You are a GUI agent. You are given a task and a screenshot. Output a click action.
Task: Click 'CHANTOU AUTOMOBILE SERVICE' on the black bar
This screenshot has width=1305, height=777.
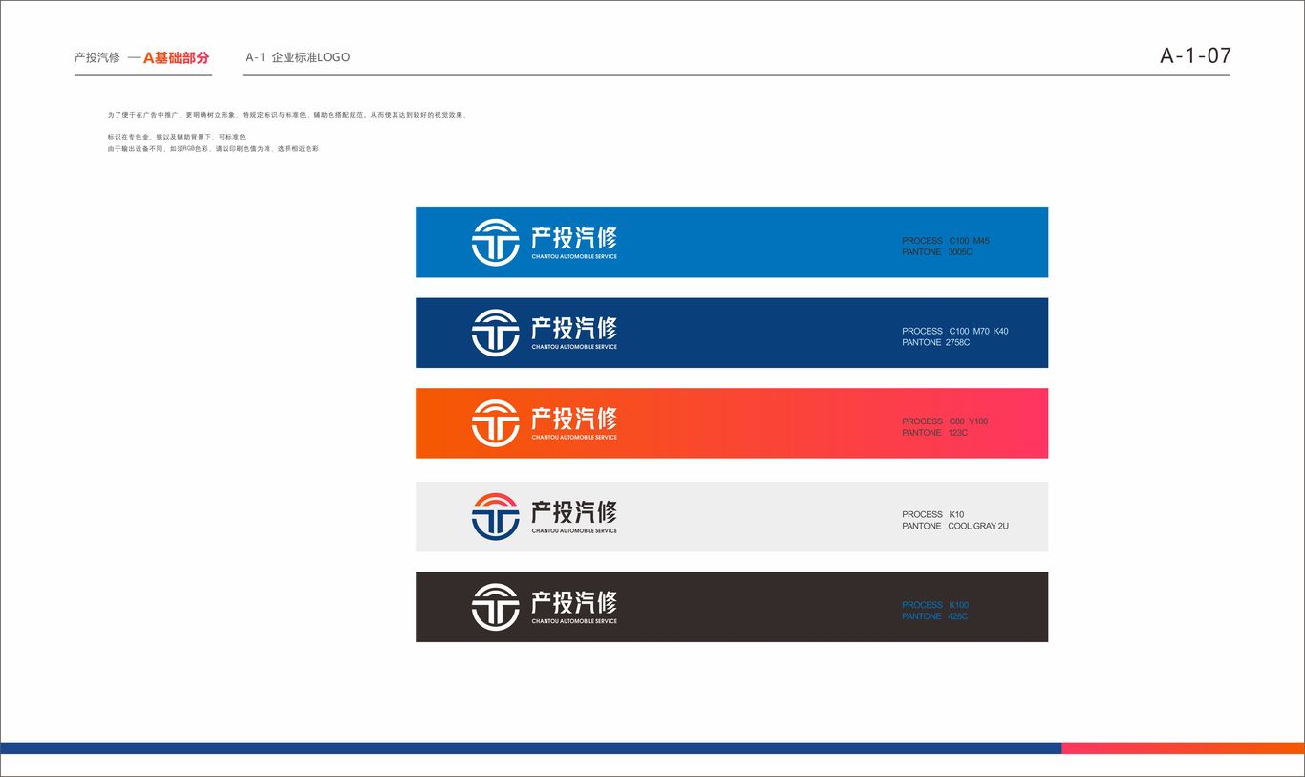coord(574,621)
